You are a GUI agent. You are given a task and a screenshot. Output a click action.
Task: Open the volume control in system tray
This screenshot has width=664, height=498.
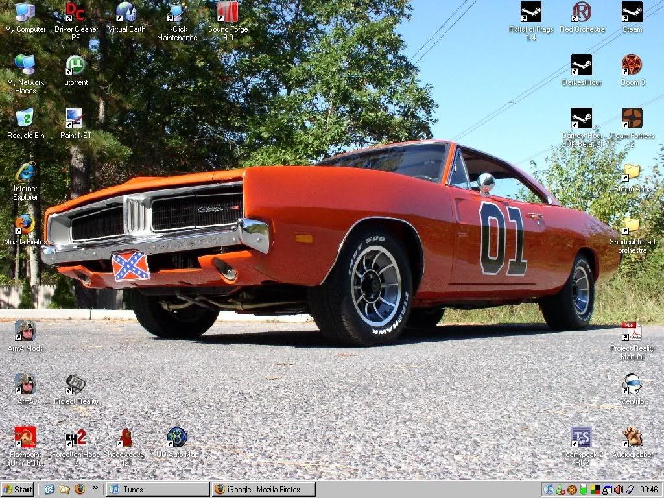pyautogui.click(x=618, y=490)
